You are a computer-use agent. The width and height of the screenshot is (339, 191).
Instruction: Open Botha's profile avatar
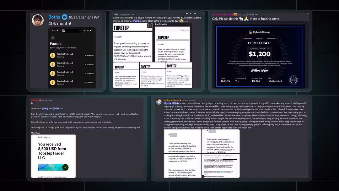[38, 20]
